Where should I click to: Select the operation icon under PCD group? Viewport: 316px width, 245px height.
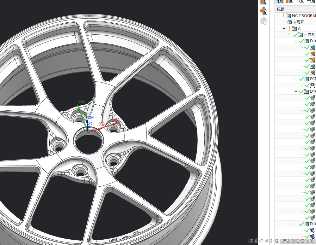coord(313,85)
